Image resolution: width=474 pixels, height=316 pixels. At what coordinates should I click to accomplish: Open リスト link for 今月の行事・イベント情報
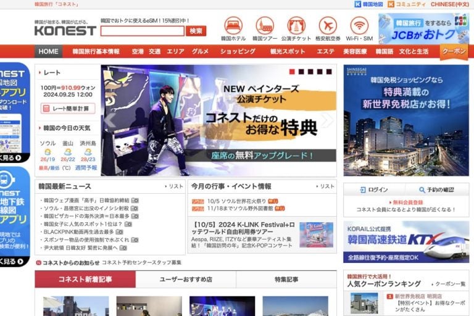point(325,186)
